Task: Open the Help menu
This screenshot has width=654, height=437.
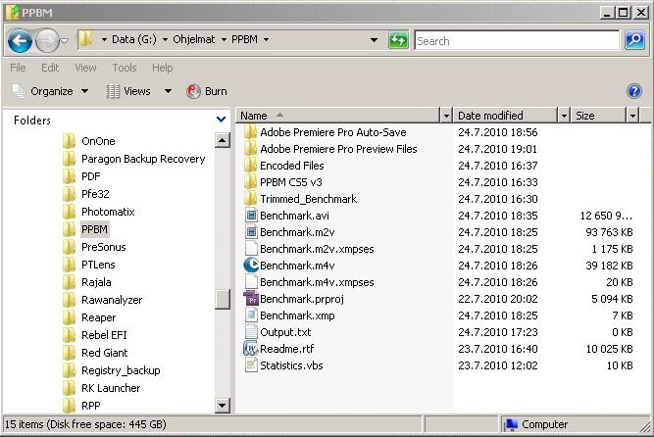Action: (x=162, y=68)
